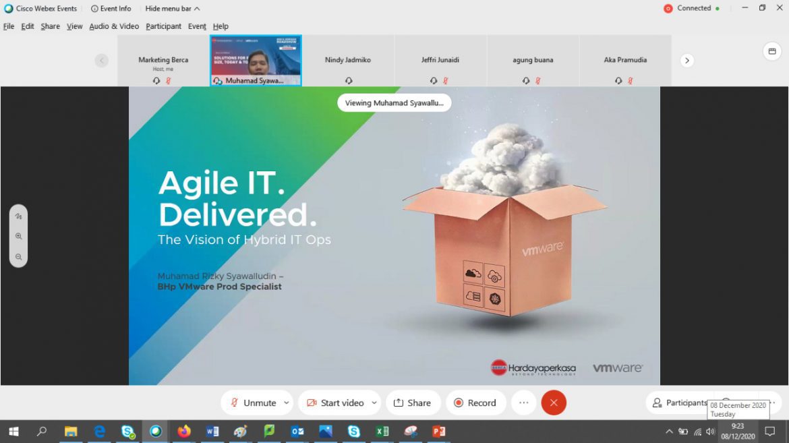Viewport: 789px width, 443px height.
Task: Switch to Word in the taskbar
Action: 212,432
